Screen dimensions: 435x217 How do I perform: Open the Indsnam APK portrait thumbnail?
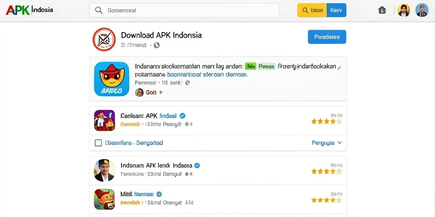pos(105,170)
